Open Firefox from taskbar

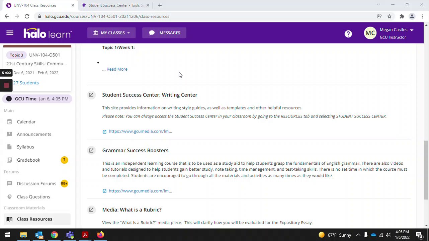(x=100, y=235)
